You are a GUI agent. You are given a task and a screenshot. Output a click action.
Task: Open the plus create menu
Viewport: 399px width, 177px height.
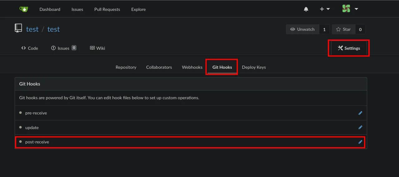[x=325, y=9]
